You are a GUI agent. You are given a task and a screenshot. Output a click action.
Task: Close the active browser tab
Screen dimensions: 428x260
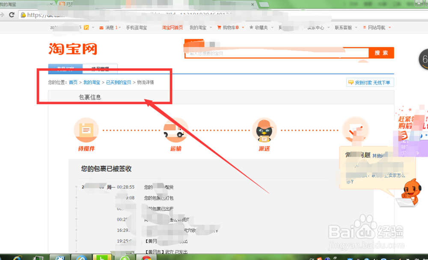point(253,4)
